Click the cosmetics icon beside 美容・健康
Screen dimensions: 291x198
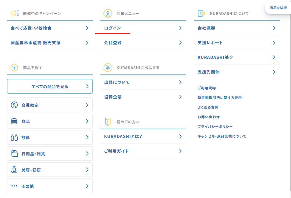click(x=14, y=170)
